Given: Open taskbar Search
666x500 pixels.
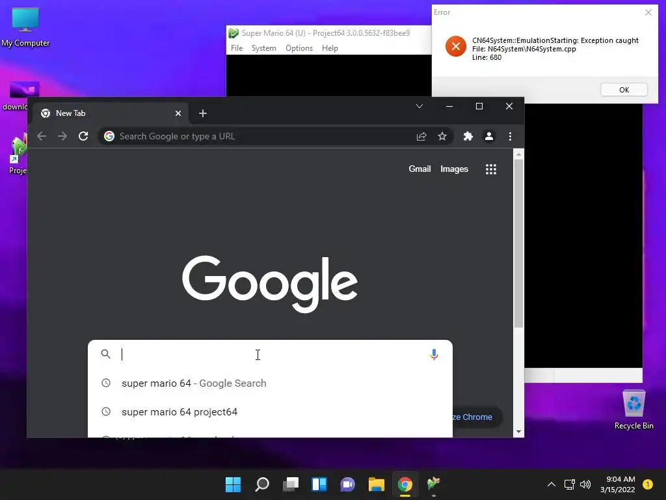Looking at the screenshot, I should 262,484.
